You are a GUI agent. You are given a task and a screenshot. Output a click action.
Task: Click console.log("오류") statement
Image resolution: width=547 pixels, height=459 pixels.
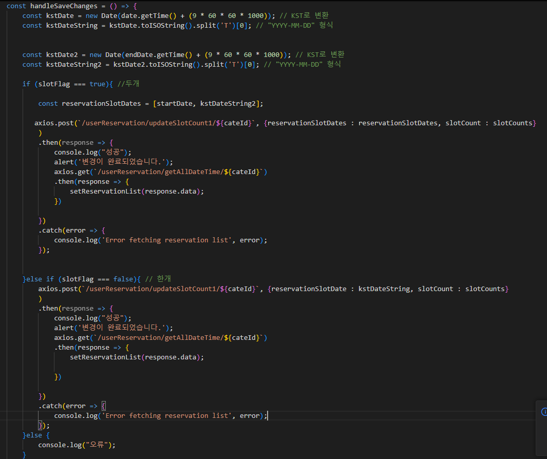(77, 445)
